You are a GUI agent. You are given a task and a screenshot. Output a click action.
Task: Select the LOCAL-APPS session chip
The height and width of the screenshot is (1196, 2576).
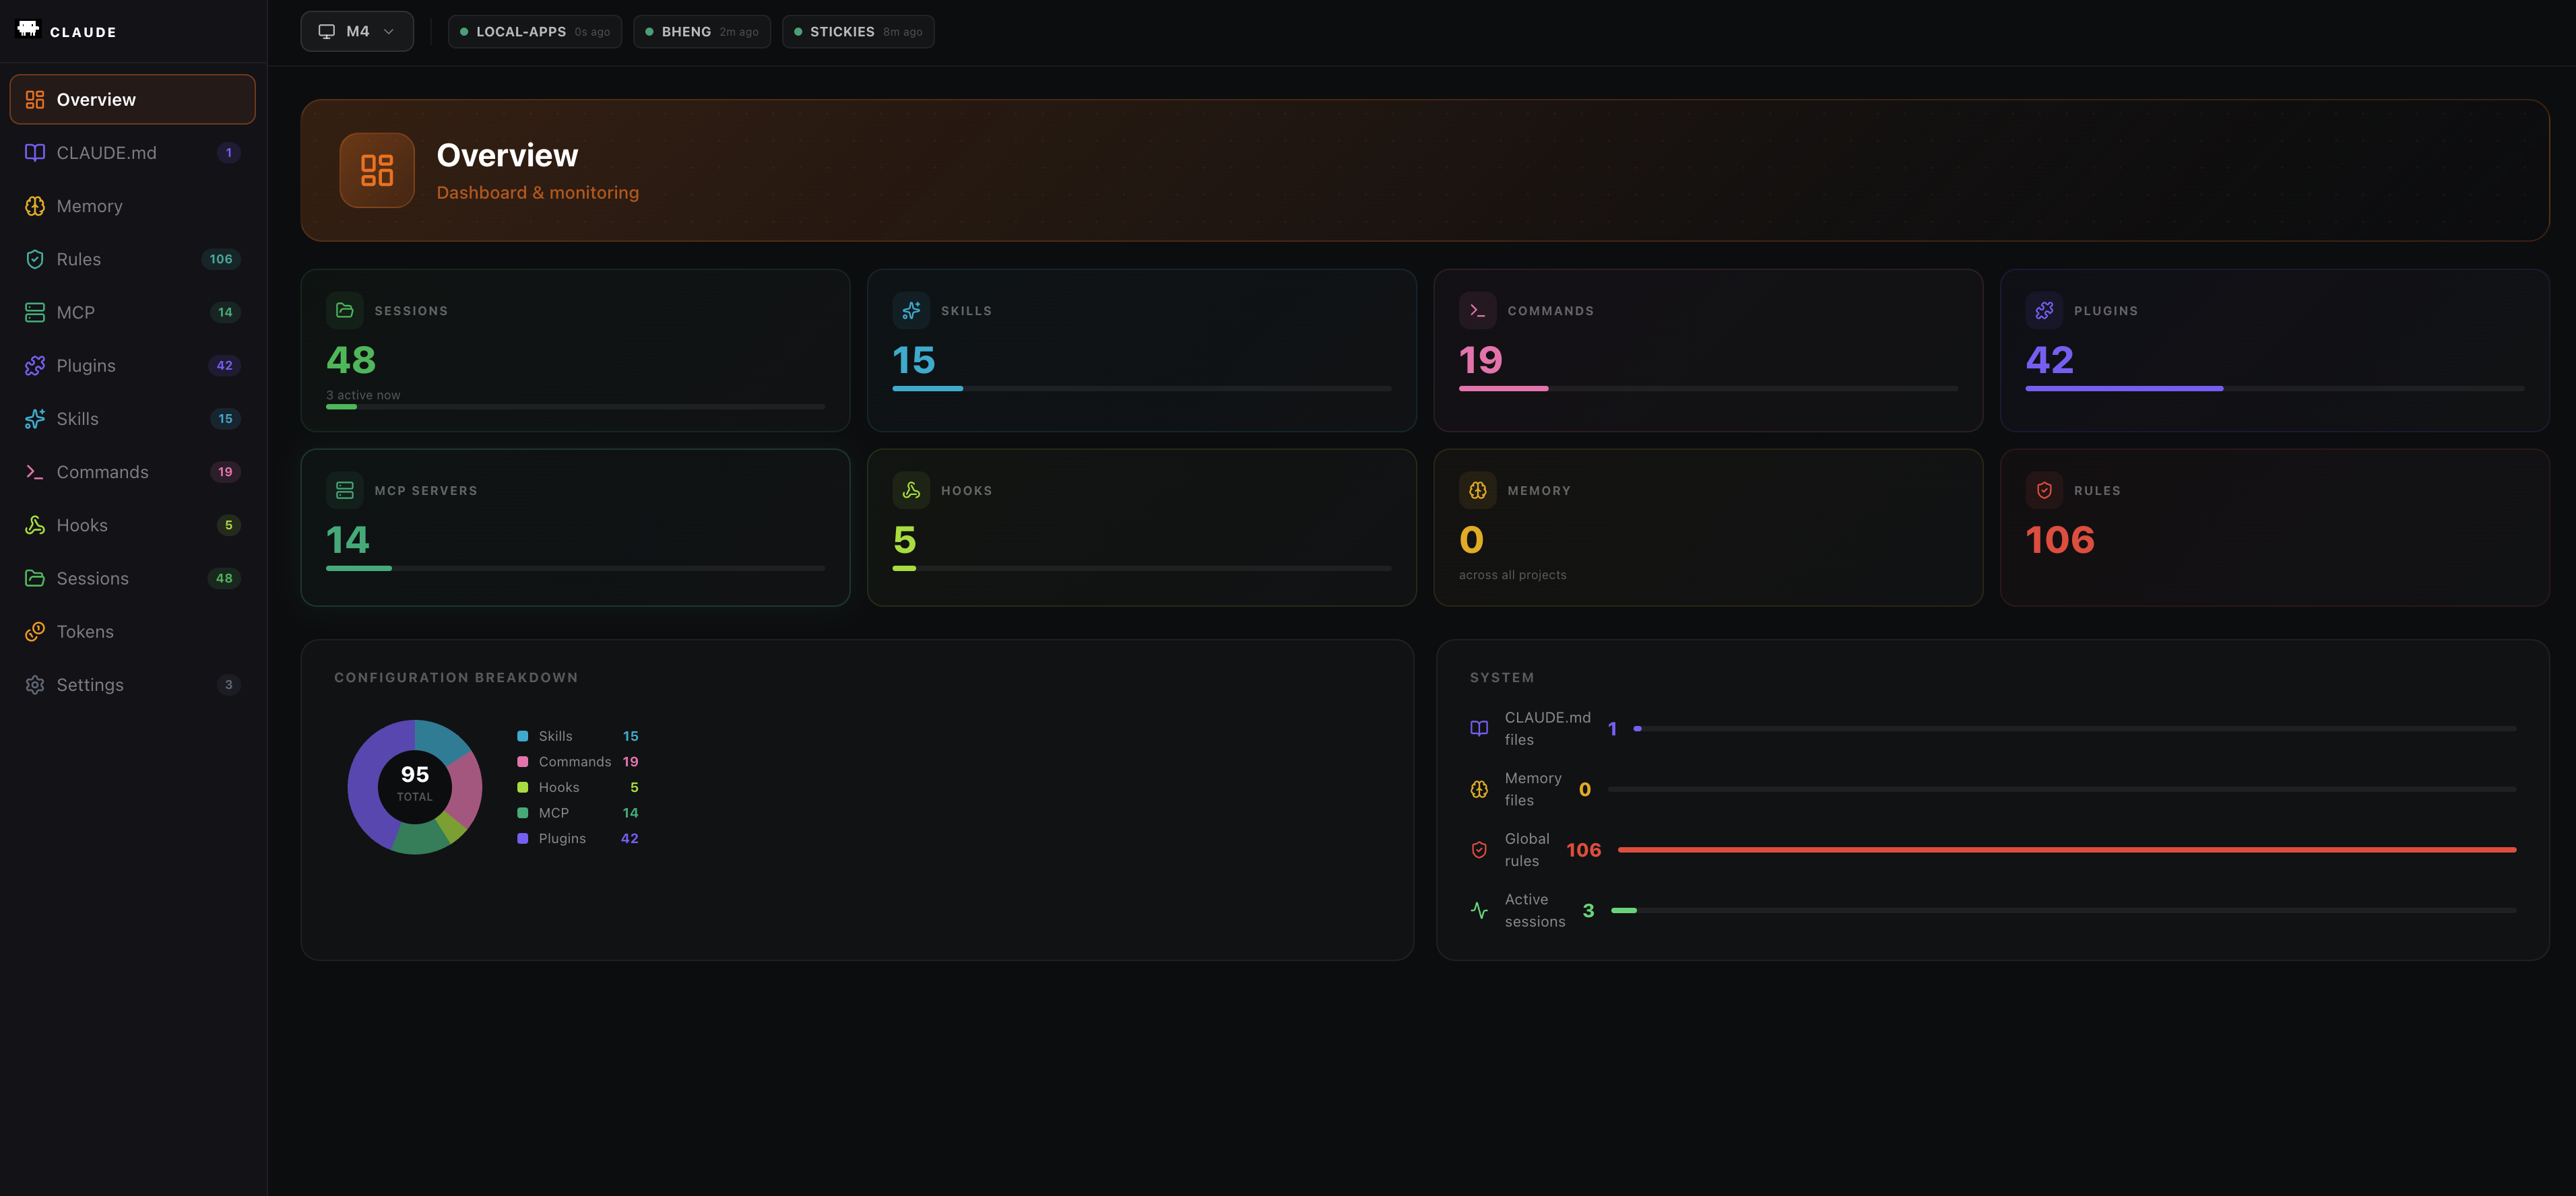[534, 32]
